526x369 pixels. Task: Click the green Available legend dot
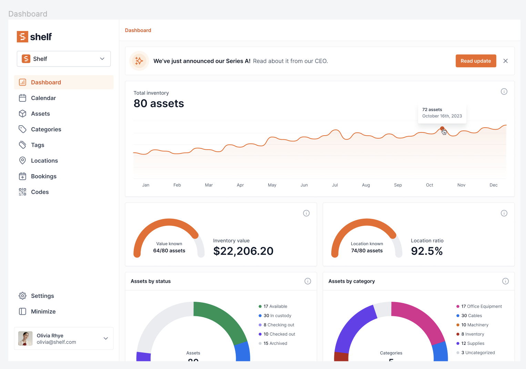tap(260, 307)
